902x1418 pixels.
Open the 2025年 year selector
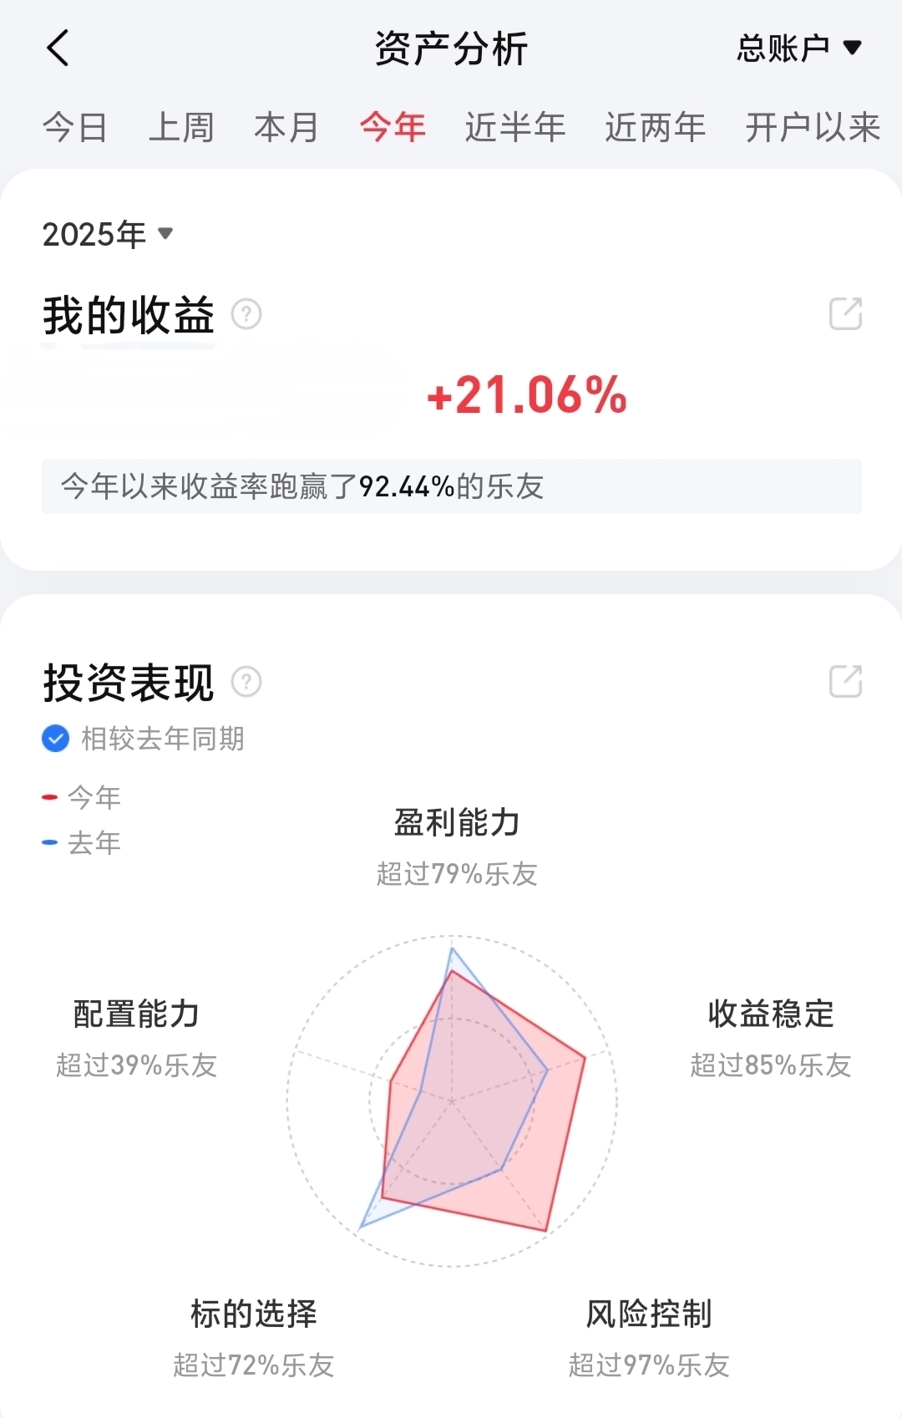pos(108,234)
